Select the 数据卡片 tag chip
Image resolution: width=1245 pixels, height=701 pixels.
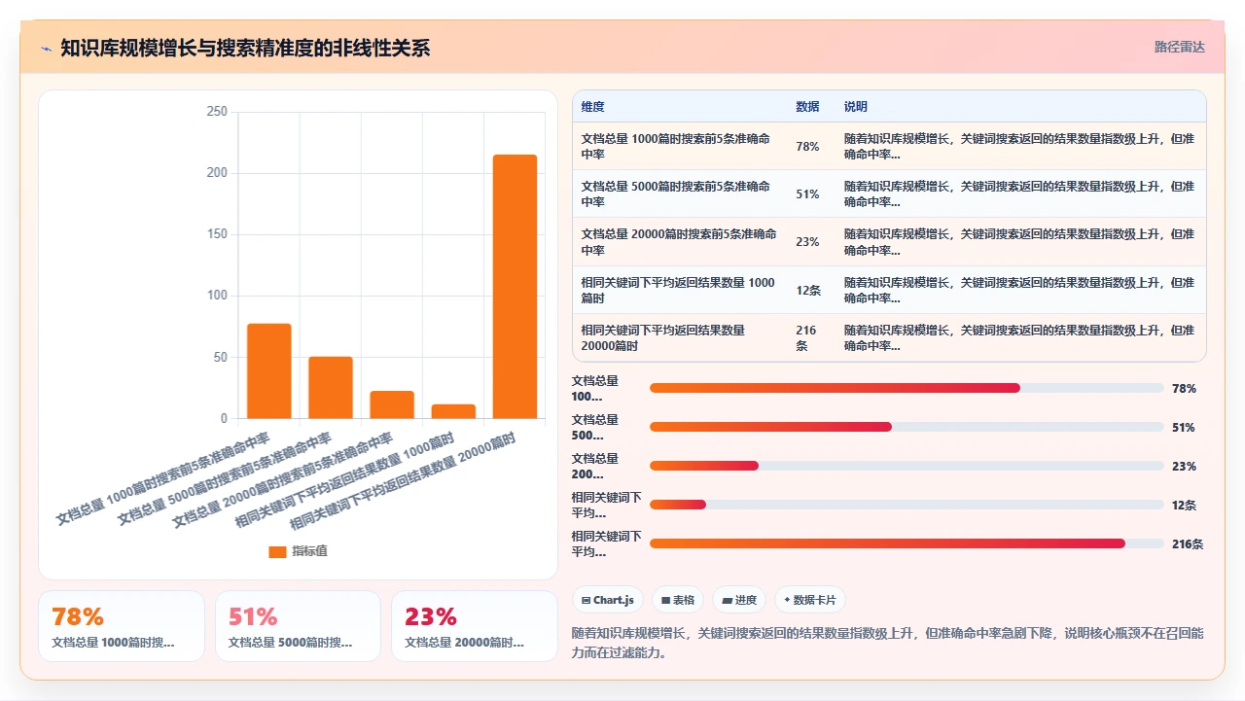(810, 600)
